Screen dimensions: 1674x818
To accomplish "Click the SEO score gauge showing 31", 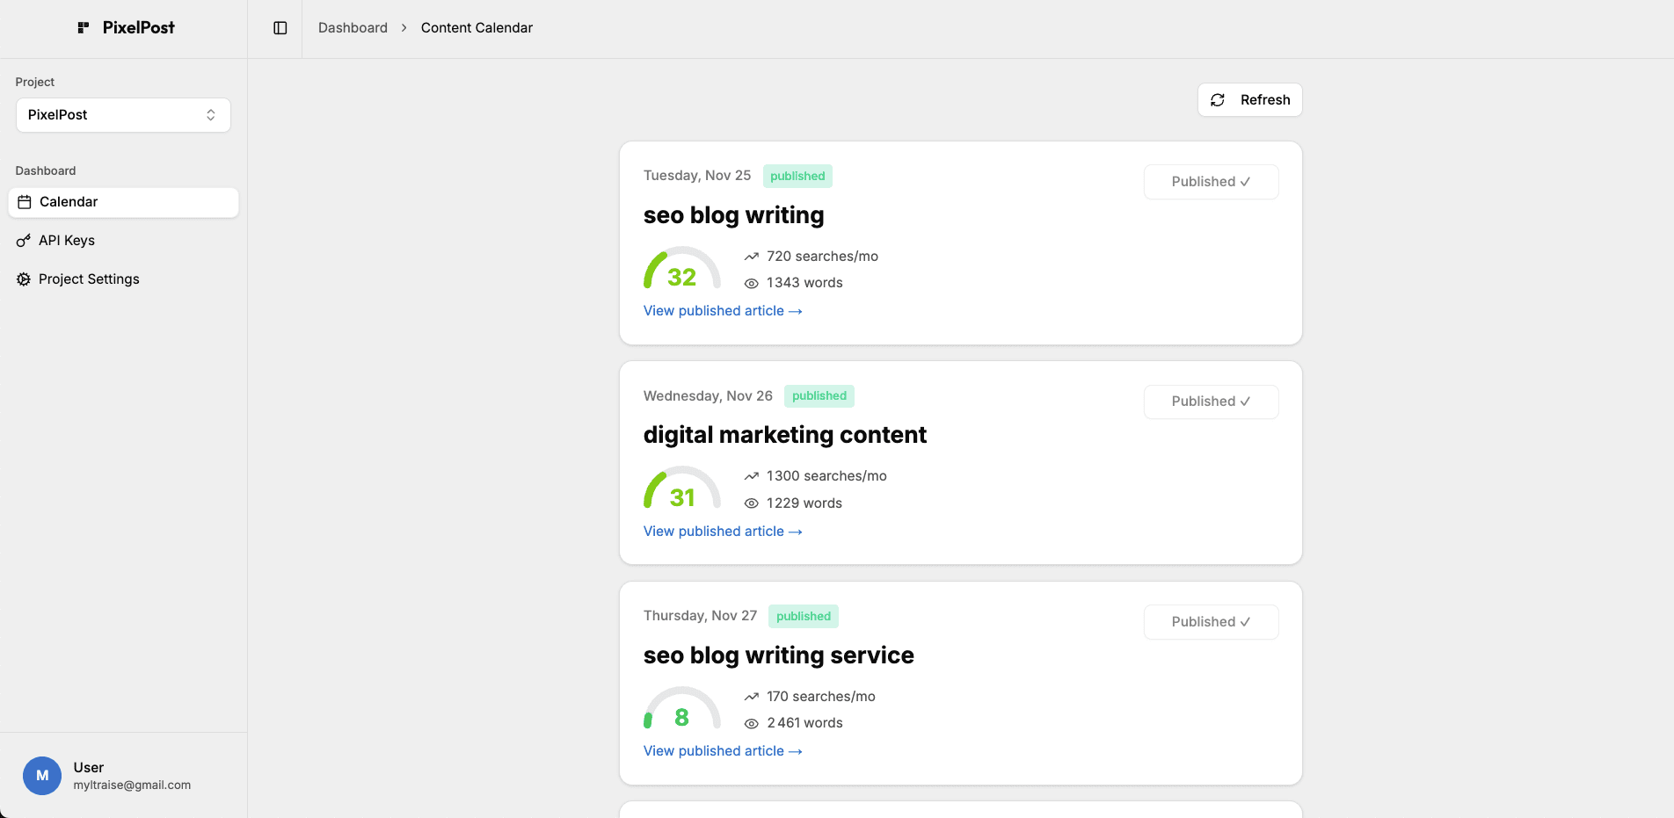I will [681, 492].
